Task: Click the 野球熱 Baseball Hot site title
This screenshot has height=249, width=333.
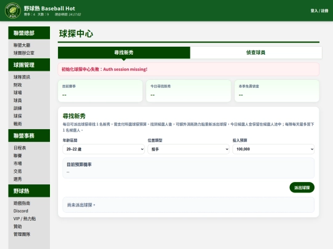Action: [x=49, y=9]
